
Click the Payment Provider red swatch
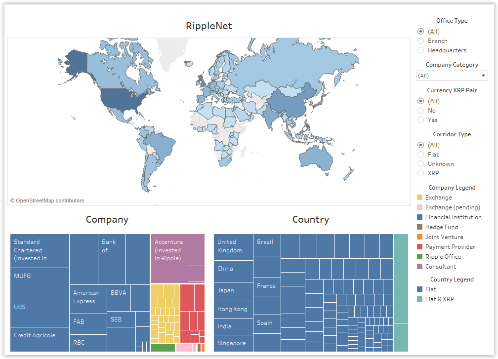pyautogui.click(x=419, y=246)
